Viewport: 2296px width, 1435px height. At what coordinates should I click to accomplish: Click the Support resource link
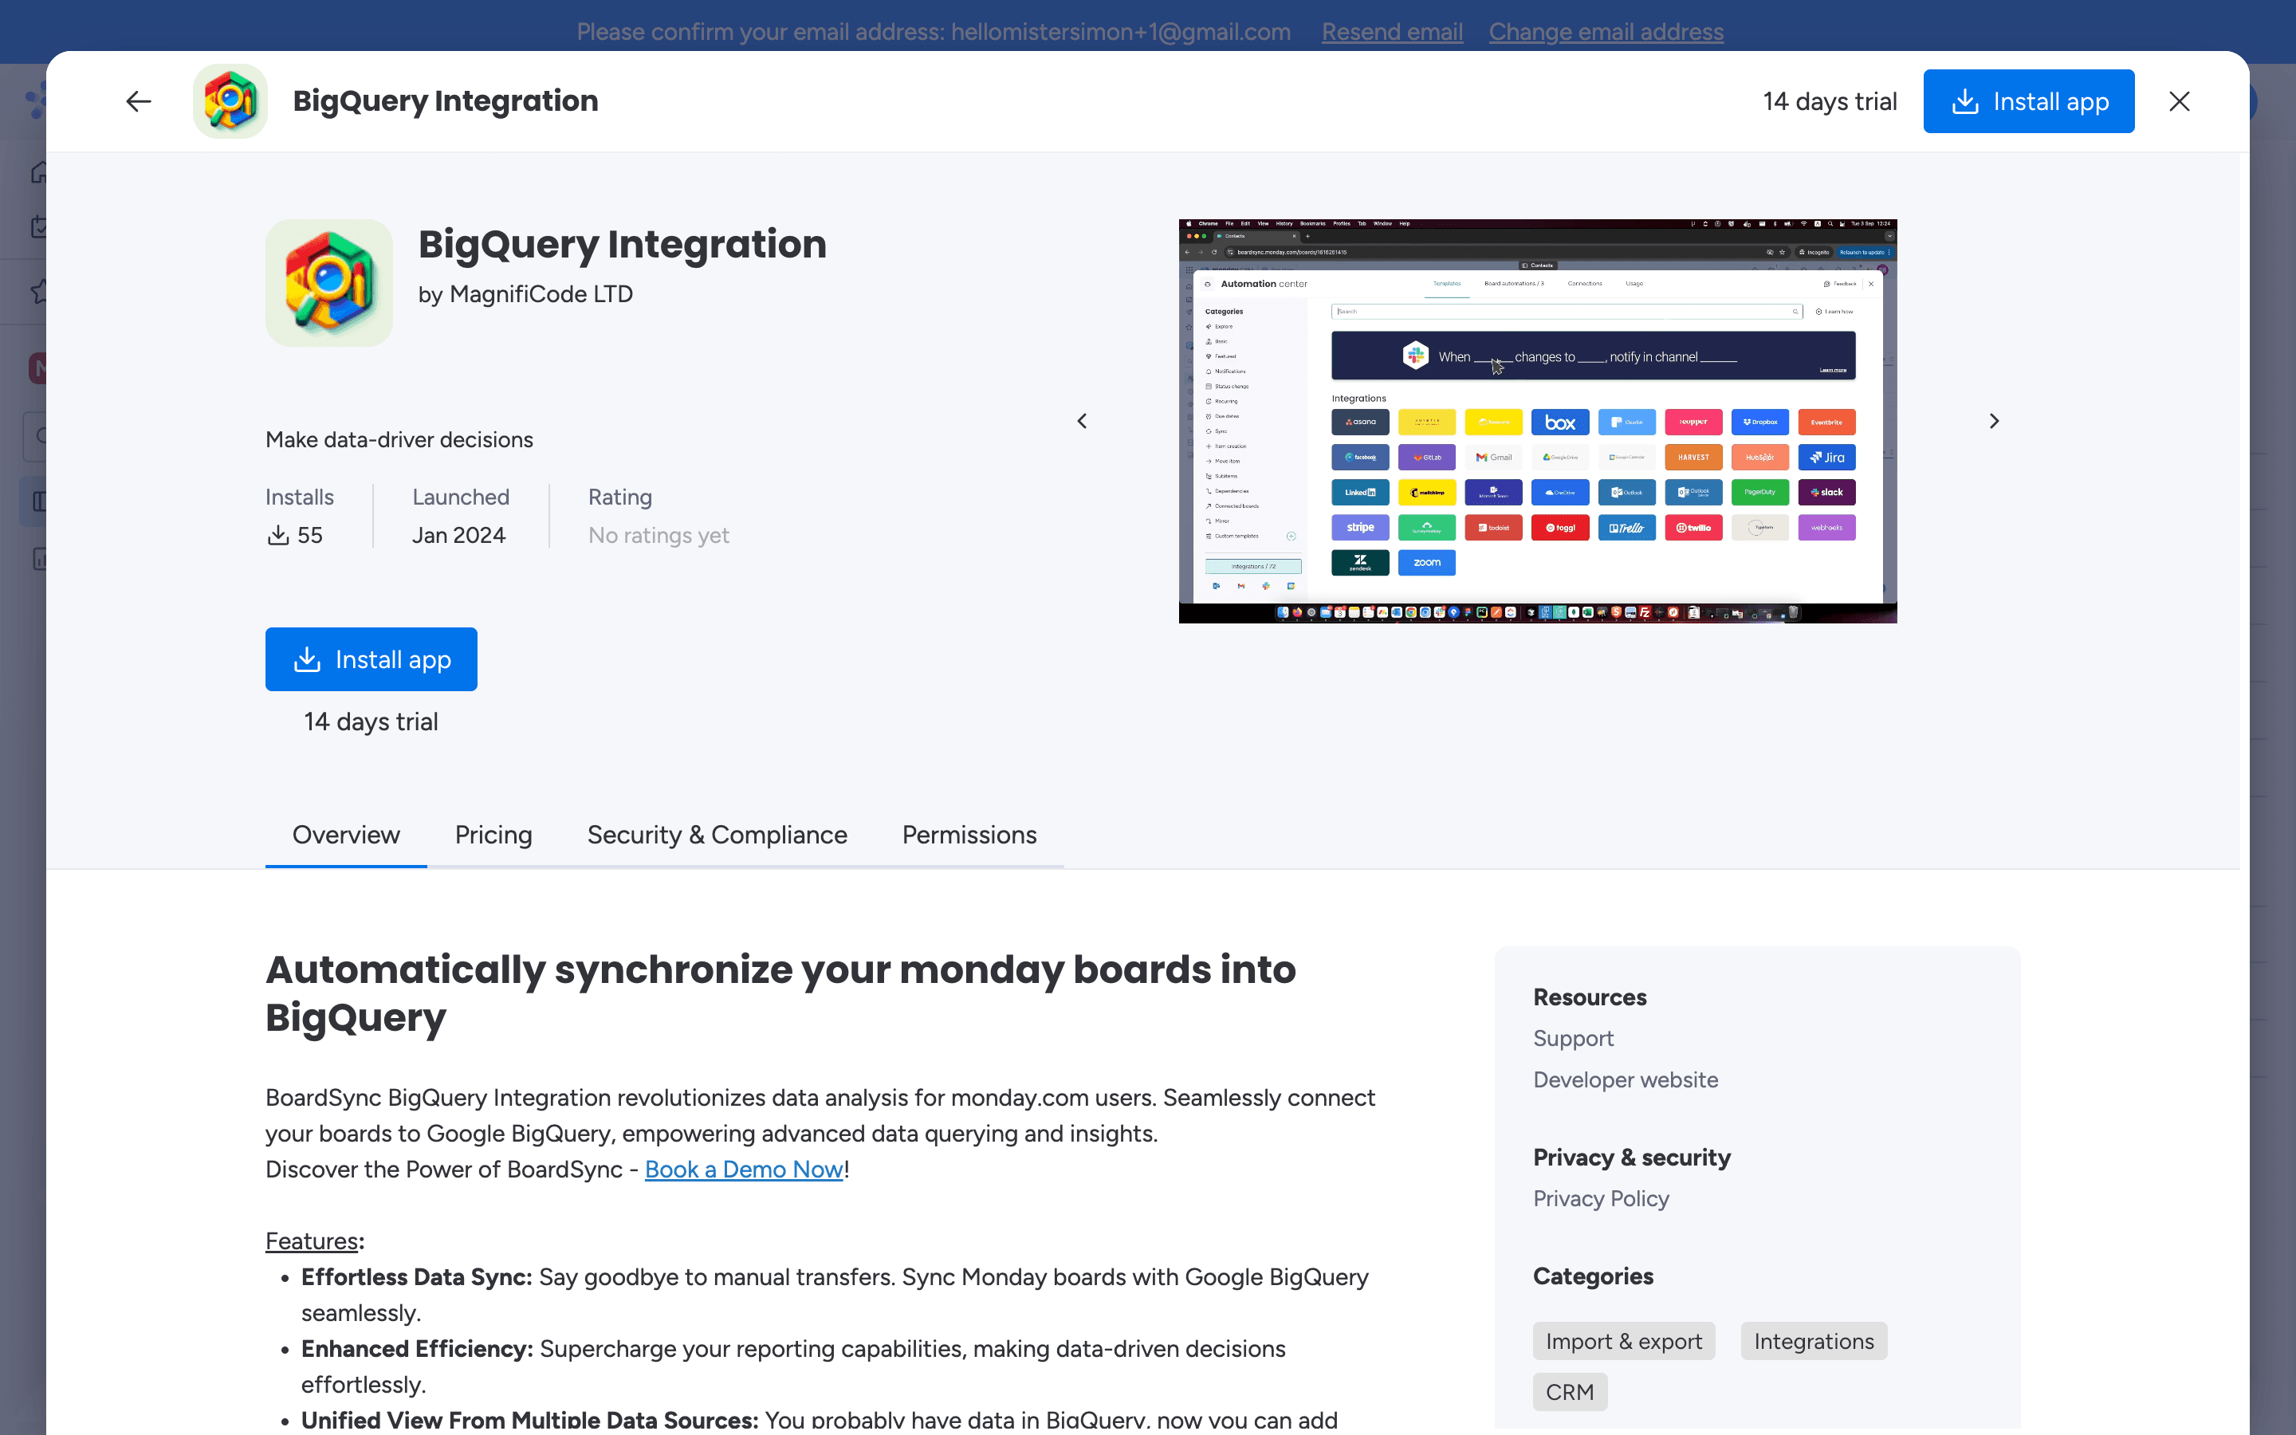pos(1573,1038)
